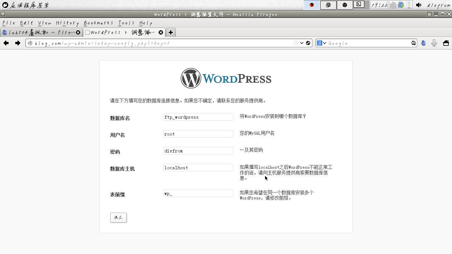The height and width of the screenshot is (254, 452).
Task: Click the 用户名 field containing root
Action: click(x=198, y=134)
